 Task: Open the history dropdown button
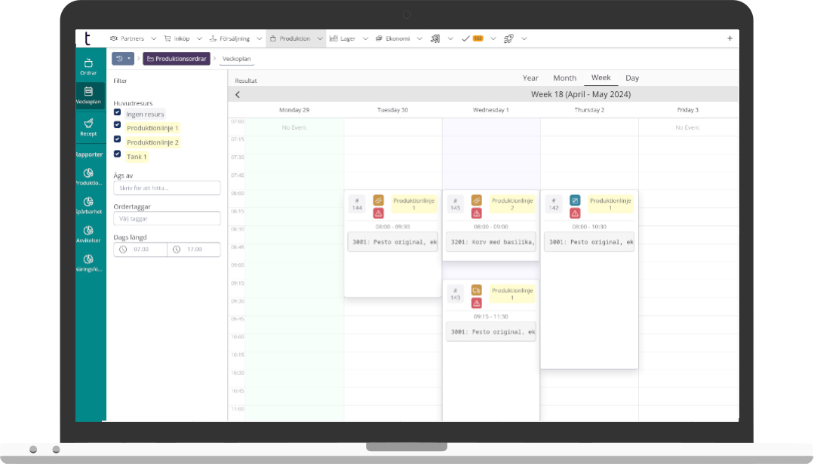click(122, 58)
